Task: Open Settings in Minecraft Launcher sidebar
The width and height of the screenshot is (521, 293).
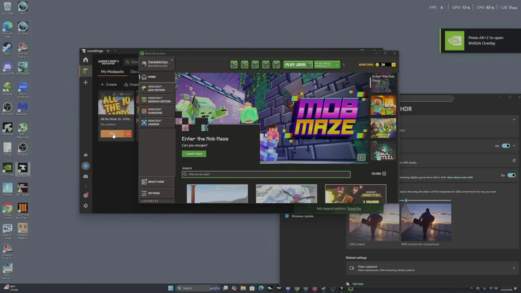Action: pyautogui.click(x=158, y=193)
